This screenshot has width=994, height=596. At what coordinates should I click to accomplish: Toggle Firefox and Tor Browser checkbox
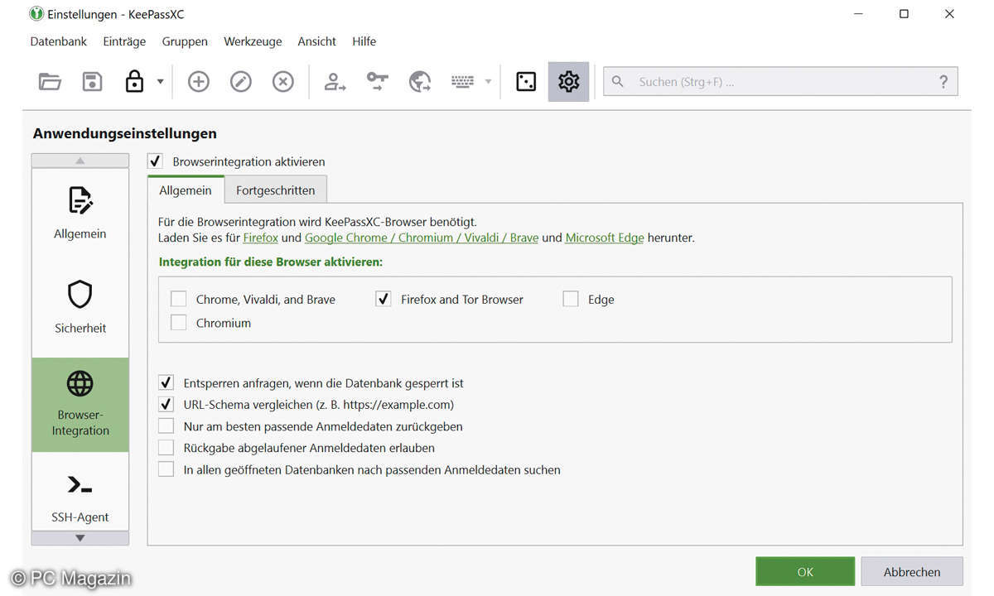coord(384,299)
